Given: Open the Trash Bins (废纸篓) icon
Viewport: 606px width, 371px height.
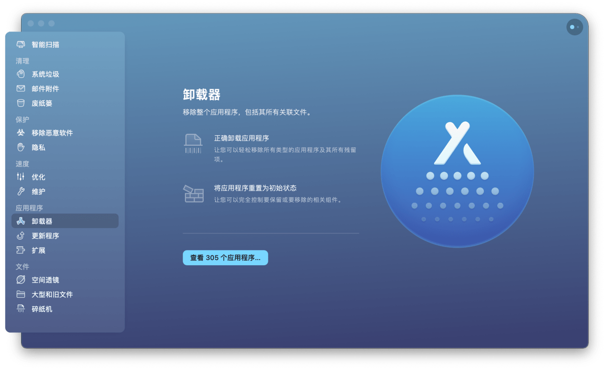Looking at the screenshot, I should [21, 103].
